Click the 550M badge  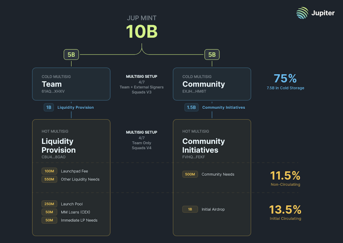point(49,179)
